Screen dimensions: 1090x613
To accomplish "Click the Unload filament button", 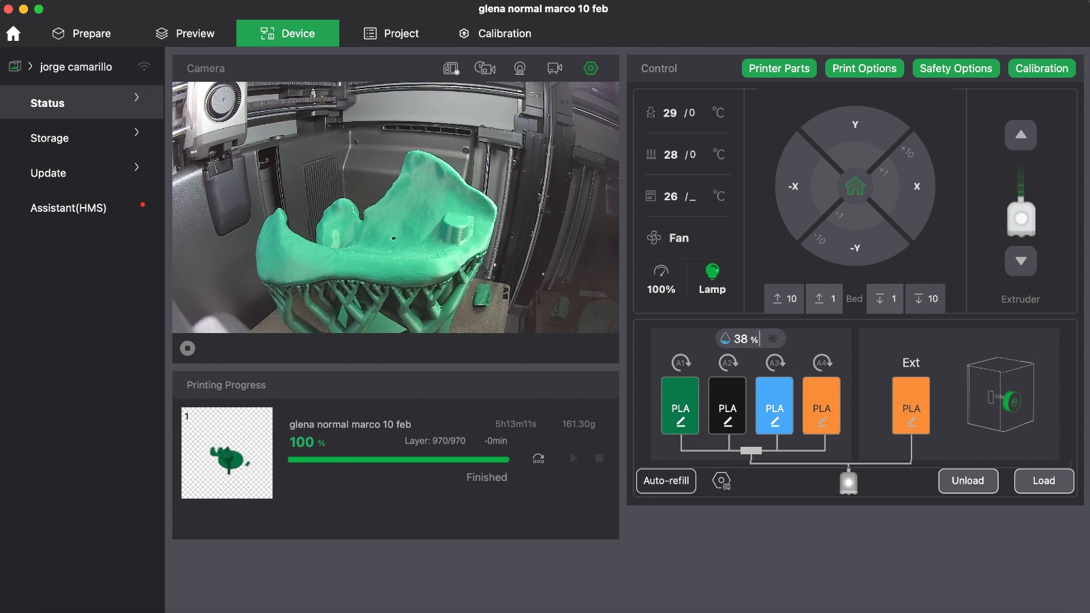I will tap(967, 481).
